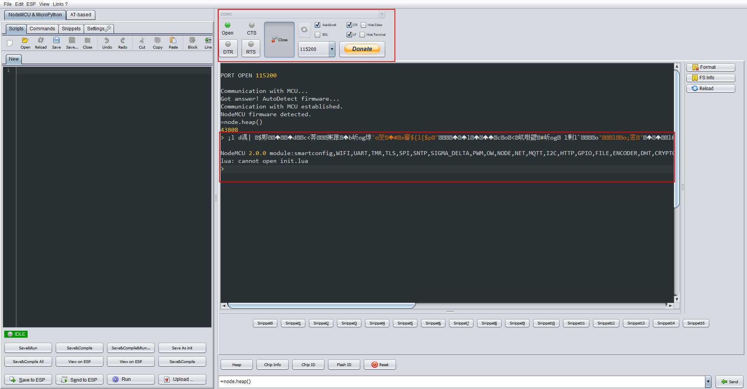Click the Cut scissors icon
Screen dimensions: 747x389
(x=142, y=43)
